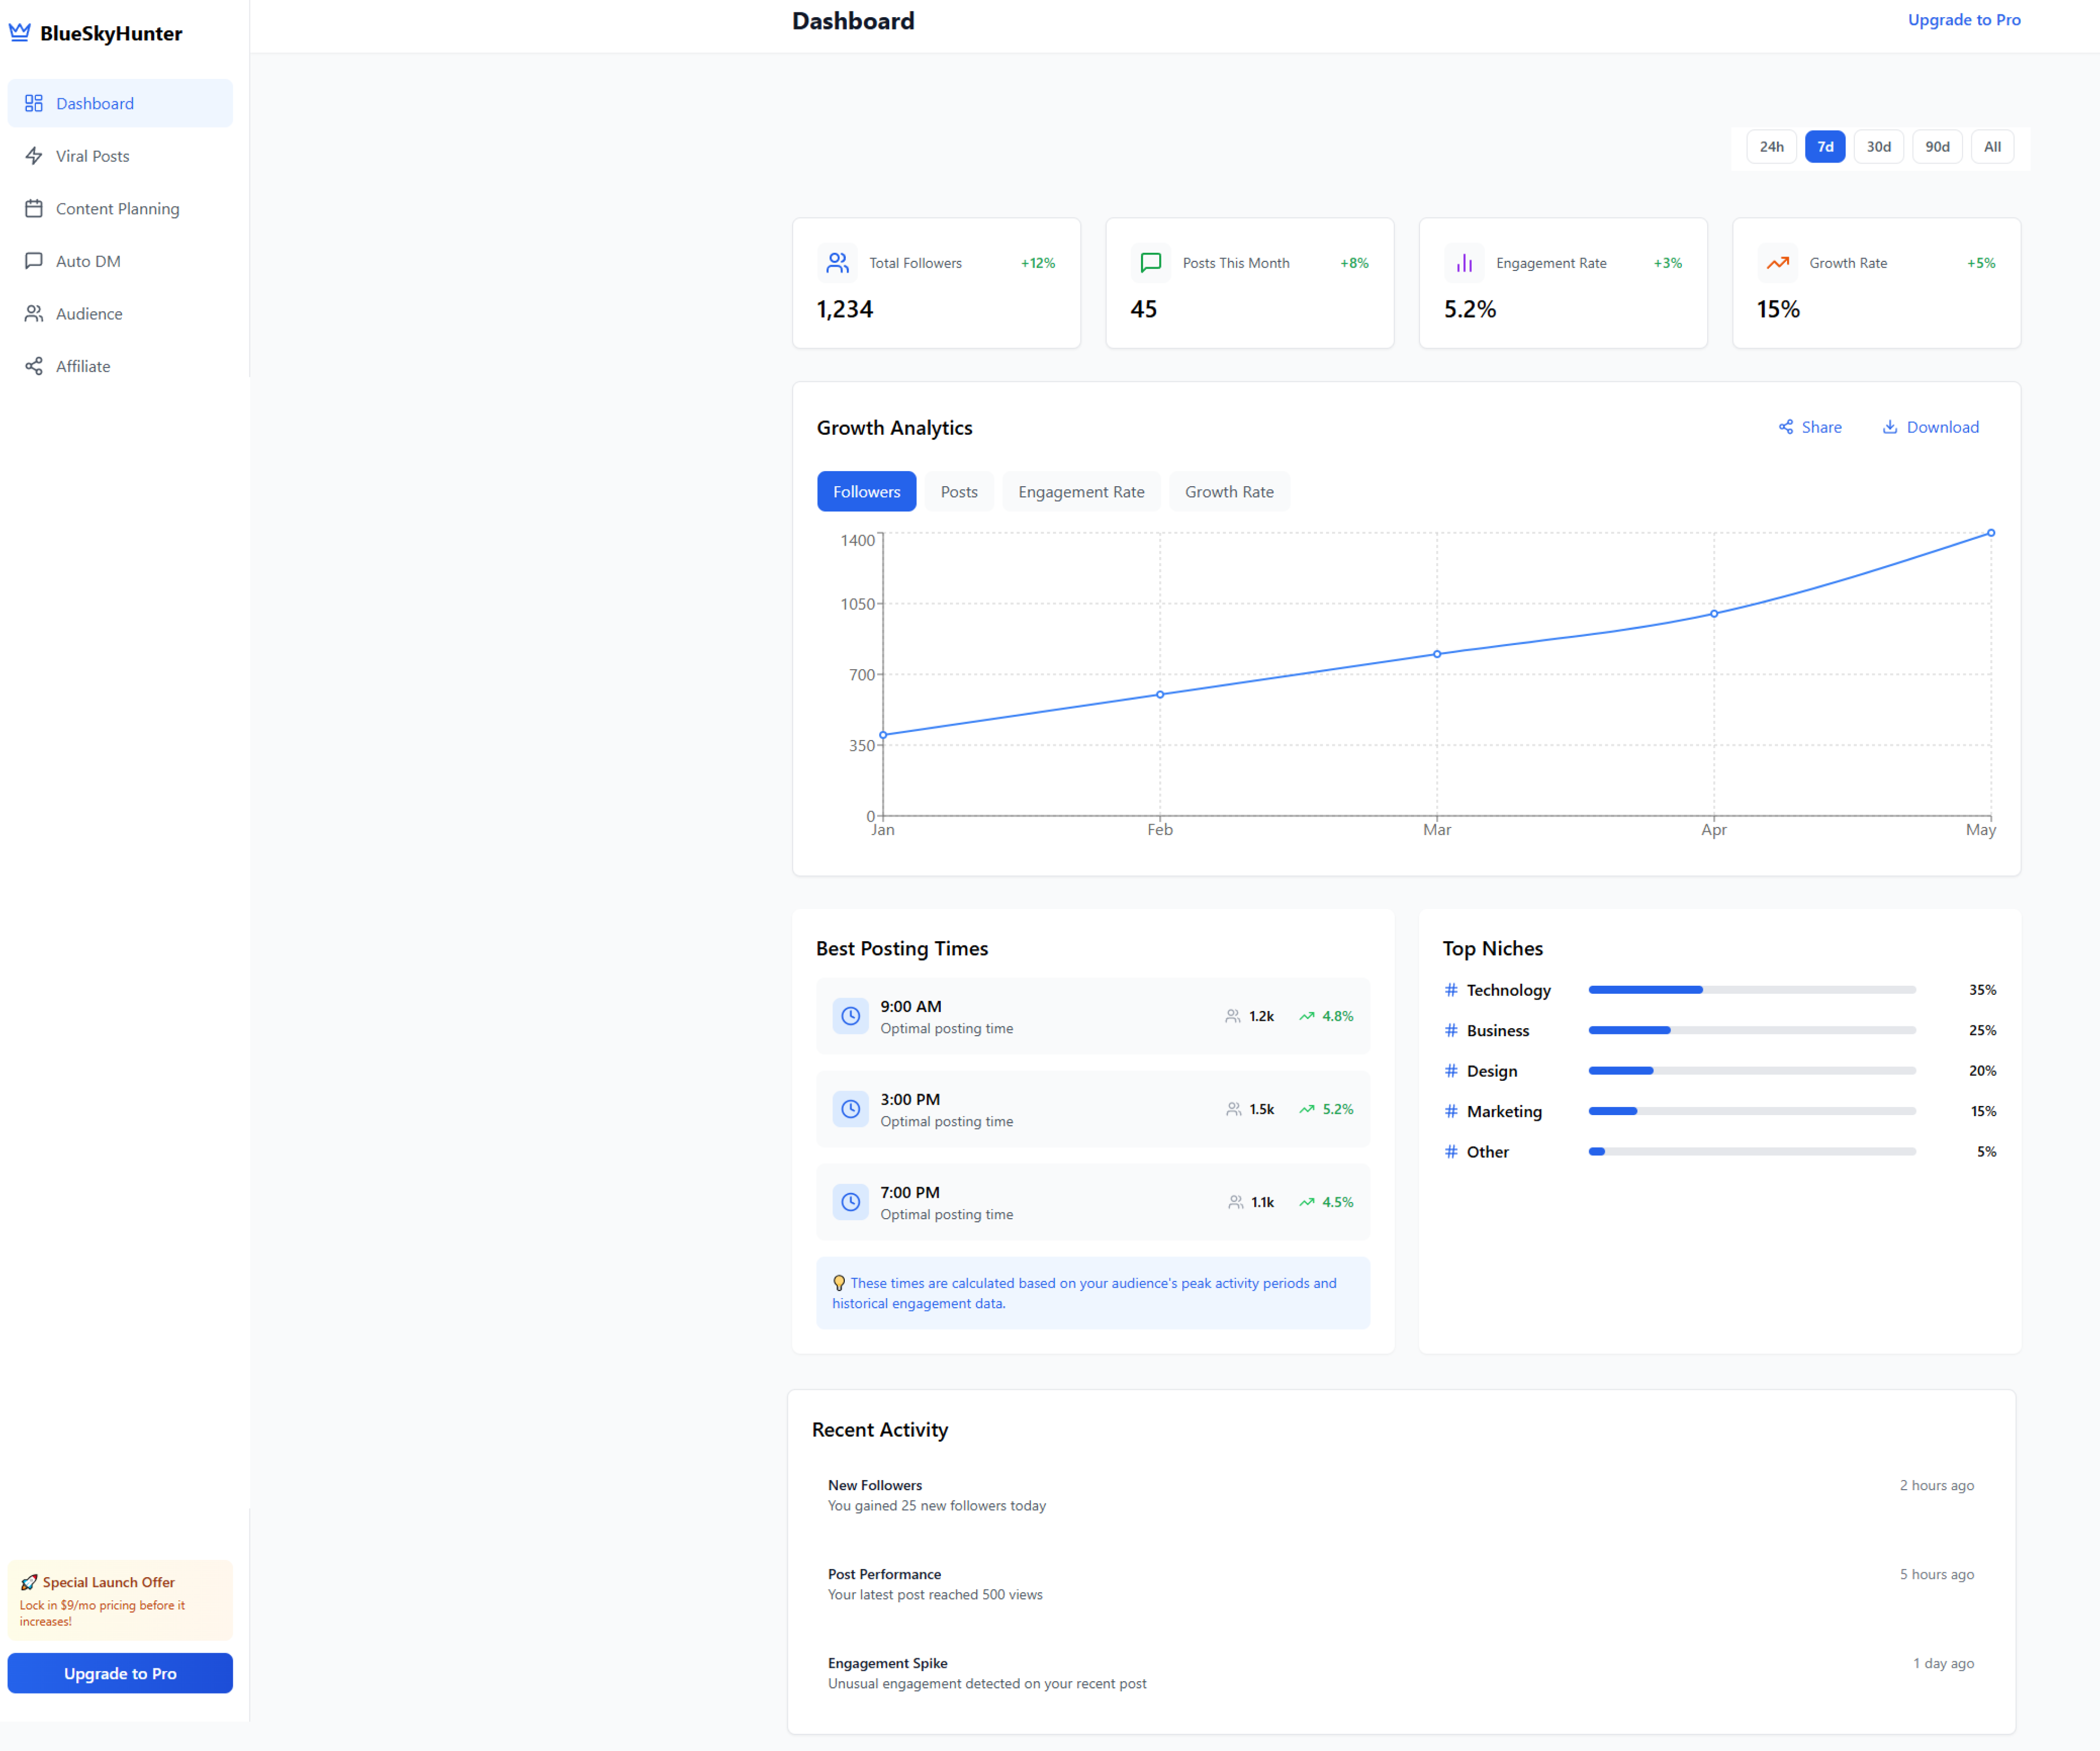Image resolution: width=2100 pixels, height=1751 pixels.
Task: Share the Growth Analytics chart
Action: click(x=1810, y=427)
